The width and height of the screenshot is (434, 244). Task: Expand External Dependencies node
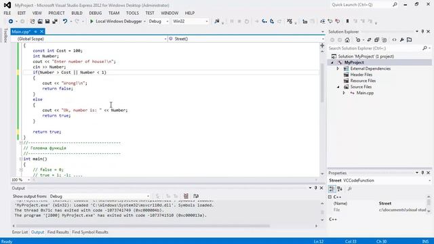tap(338, 68)
